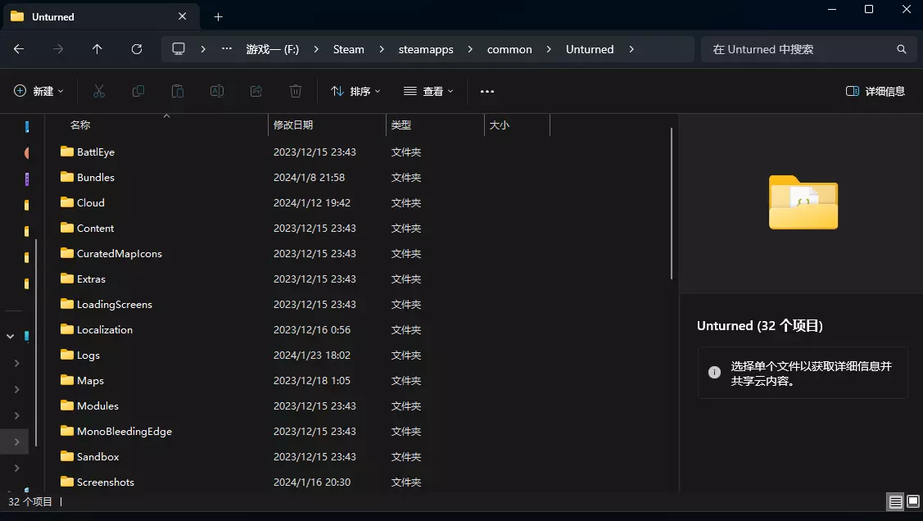This screenshot has width=923, height=521.
Task: Click the forward navigation arrow
Action: 57,49
